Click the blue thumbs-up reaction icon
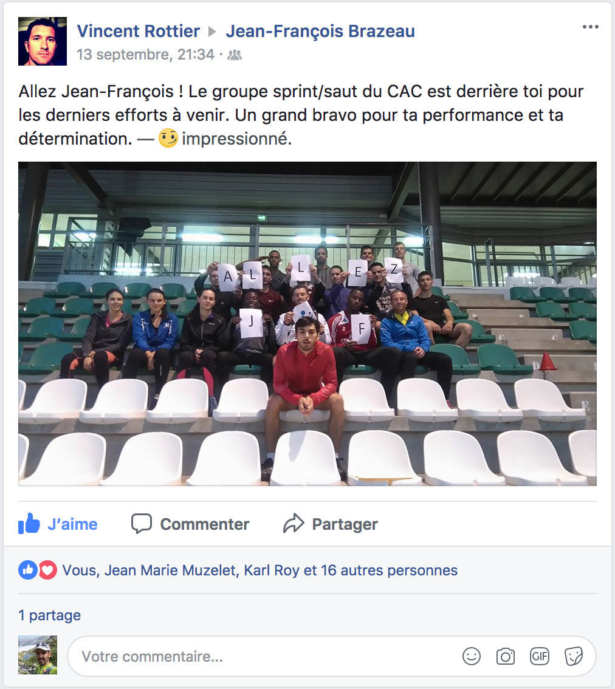Screen dimensions: 615x689 point(28,570)
